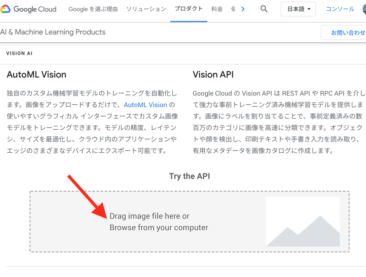Click the VISION AI section label
This screenshot has height=277, width=366.
(x=19, y=53)
